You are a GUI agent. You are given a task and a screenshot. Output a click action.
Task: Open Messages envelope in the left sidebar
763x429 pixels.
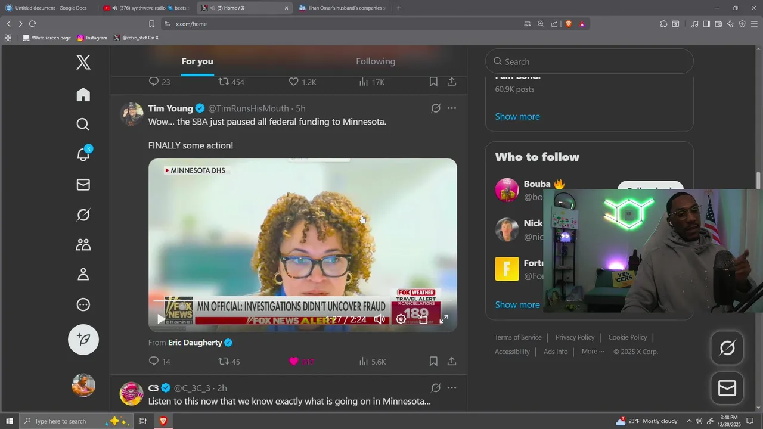[83, 185]
